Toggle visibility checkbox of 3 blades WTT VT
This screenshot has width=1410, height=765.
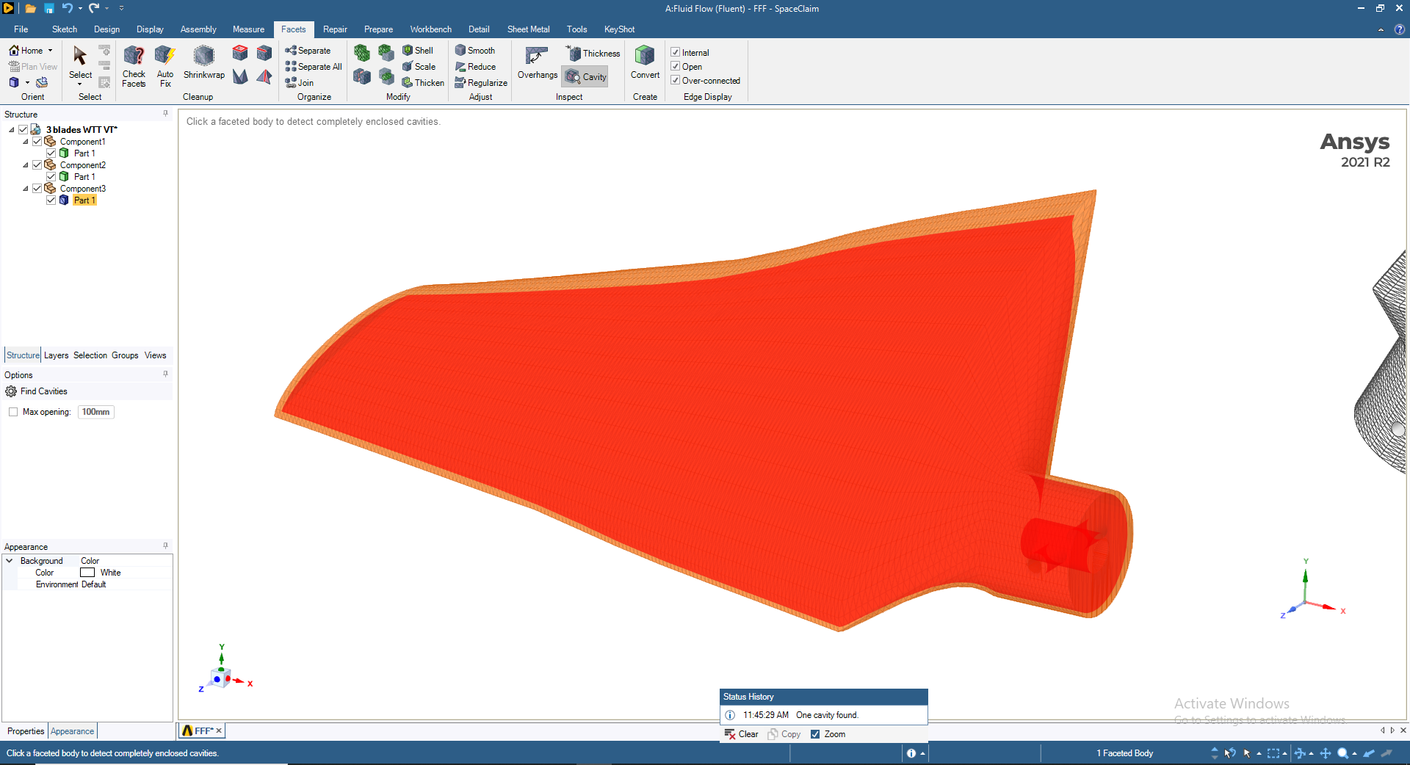point(23,129)
